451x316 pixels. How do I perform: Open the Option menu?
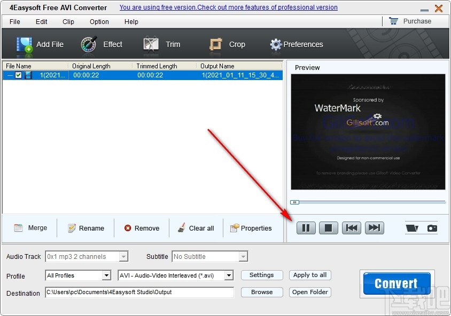coord(99,22)
